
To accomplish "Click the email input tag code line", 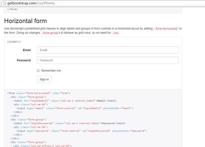I will (75, 108).
